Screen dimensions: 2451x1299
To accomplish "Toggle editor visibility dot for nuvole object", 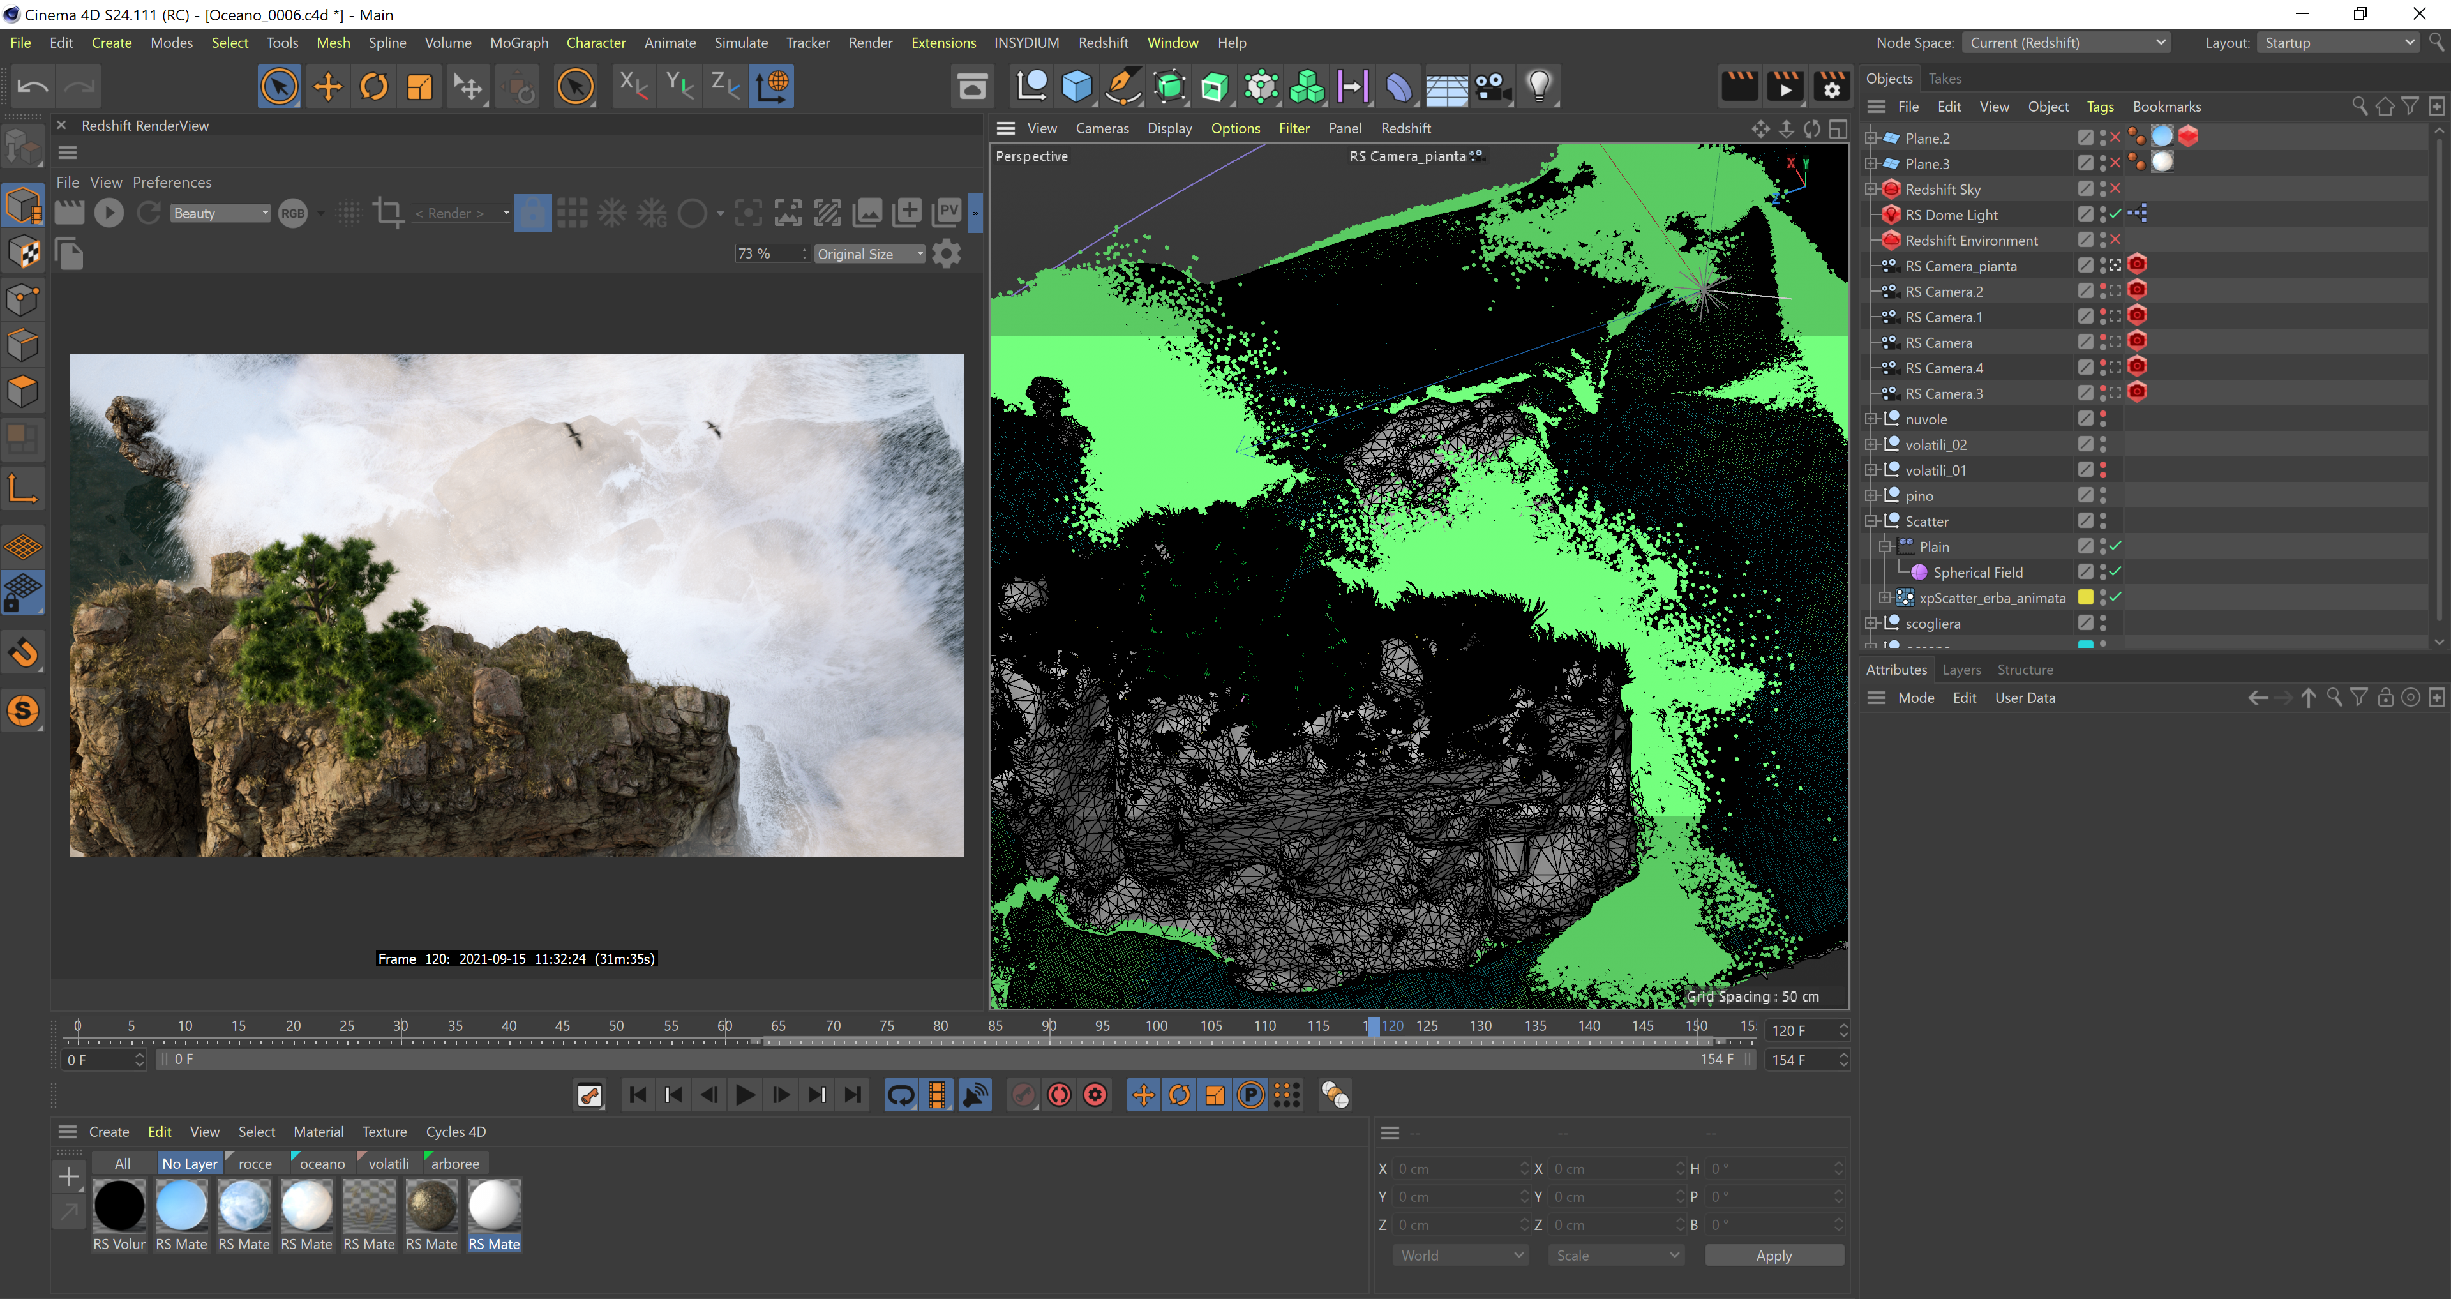I will (x=2102, y=414).
